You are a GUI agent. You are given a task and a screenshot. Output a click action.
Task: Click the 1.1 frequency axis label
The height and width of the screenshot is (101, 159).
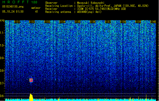(2, 33)
